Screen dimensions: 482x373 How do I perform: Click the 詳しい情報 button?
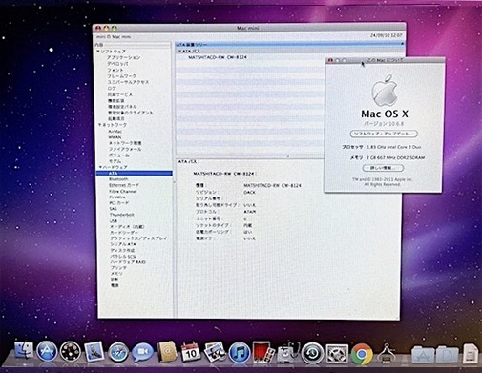pyautogui.click(x=383, y=168)
